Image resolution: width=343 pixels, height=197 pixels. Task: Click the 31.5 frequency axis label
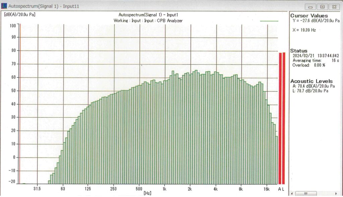point(37,189)
